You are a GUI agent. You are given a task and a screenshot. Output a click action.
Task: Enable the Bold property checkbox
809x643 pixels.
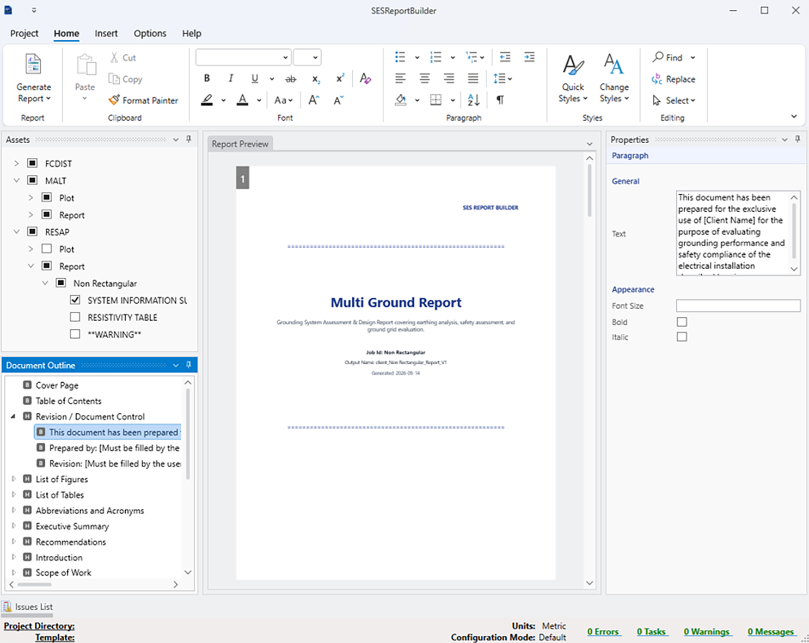682,322
